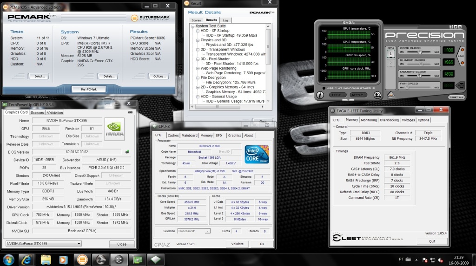Switch to E-LEET taskbar icon
Screen dimensions: 476x266
pos(119,260)
